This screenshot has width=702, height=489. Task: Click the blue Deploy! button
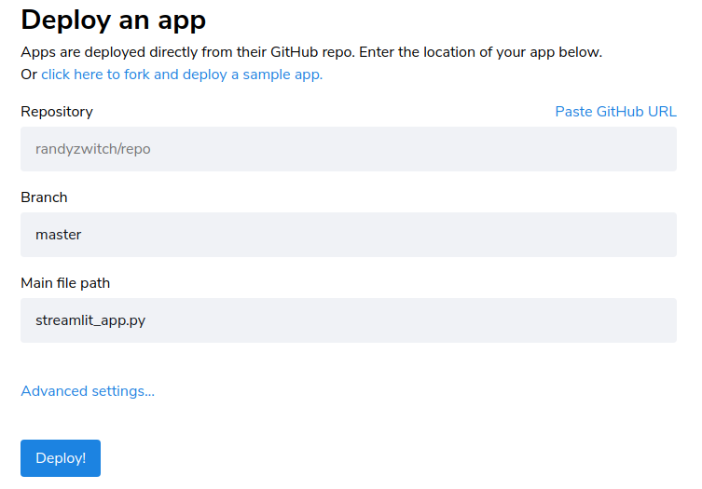coord(61,458)
